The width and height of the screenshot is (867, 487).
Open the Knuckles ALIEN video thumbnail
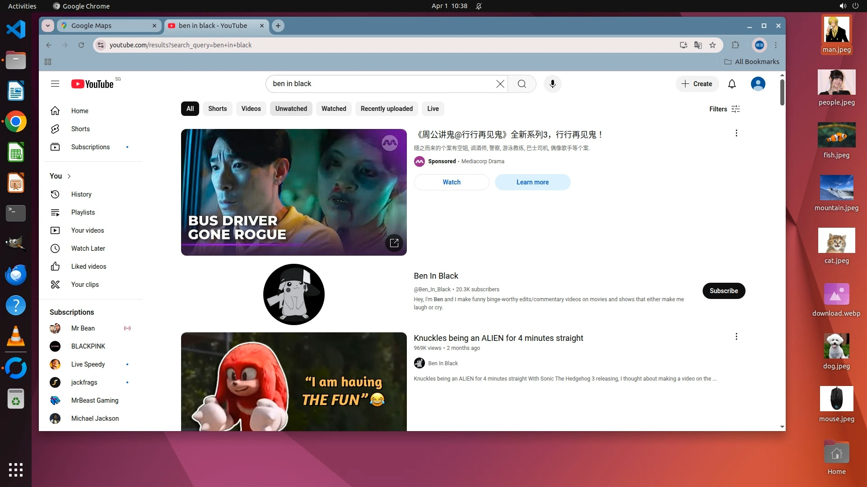(x=294, y=381)
